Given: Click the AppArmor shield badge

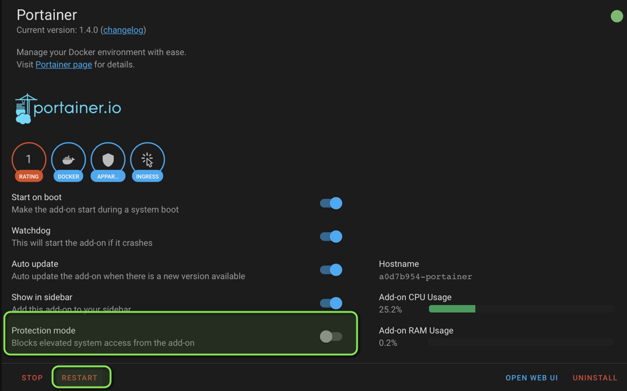Looking at the screenshot, I should click(108, 162).
